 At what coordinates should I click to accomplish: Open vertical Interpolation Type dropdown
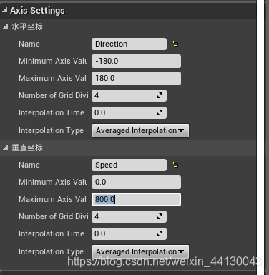(x=140, y=251)
